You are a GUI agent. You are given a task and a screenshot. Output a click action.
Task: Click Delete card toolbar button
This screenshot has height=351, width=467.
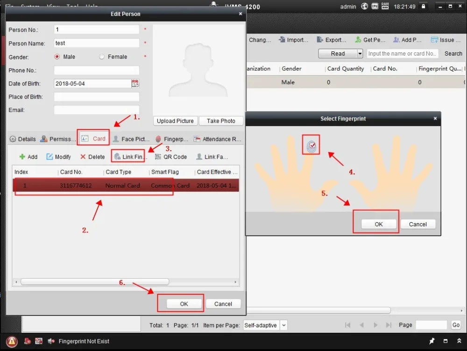92,157
